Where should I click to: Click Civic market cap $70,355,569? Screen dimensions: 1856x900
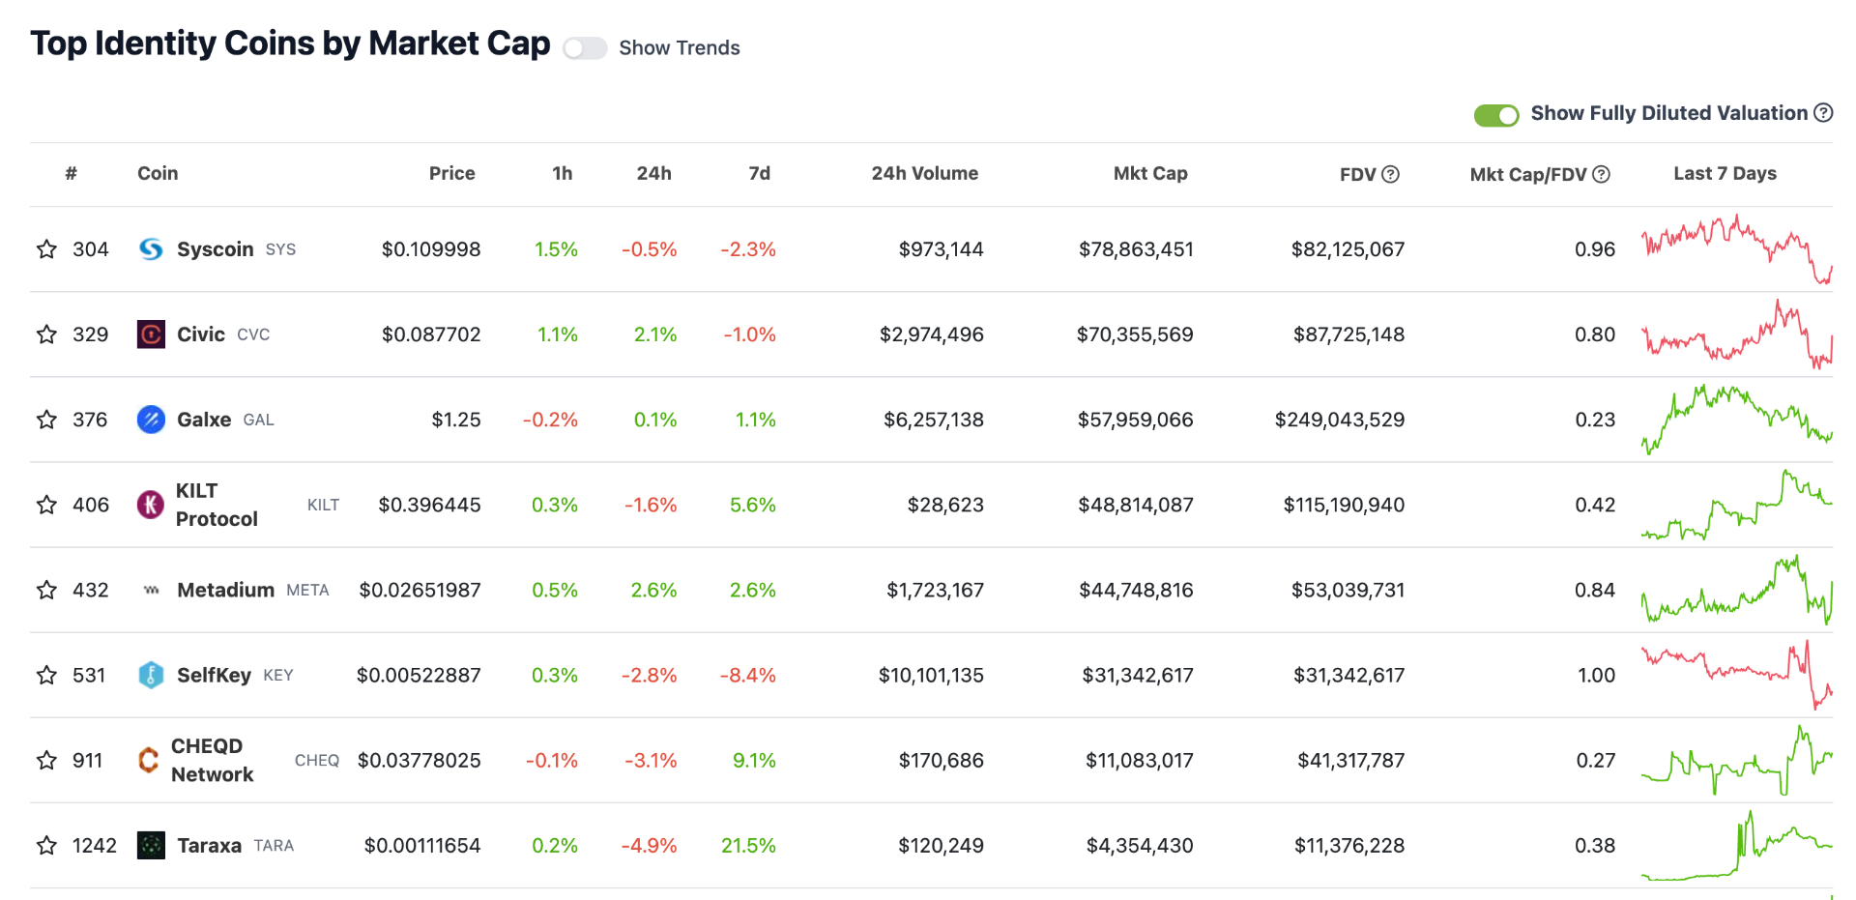pyautogui.click(x=1135, y=334)
